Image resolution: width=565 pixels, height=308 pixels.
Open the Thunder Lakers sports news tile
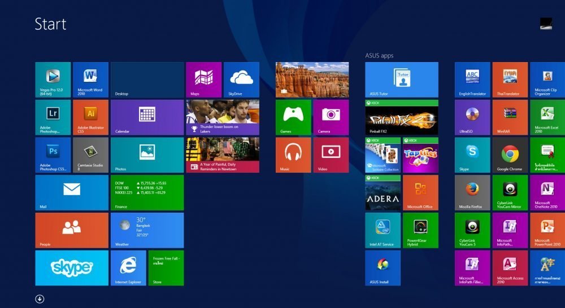pyautogui.click(x=223, y=117)
